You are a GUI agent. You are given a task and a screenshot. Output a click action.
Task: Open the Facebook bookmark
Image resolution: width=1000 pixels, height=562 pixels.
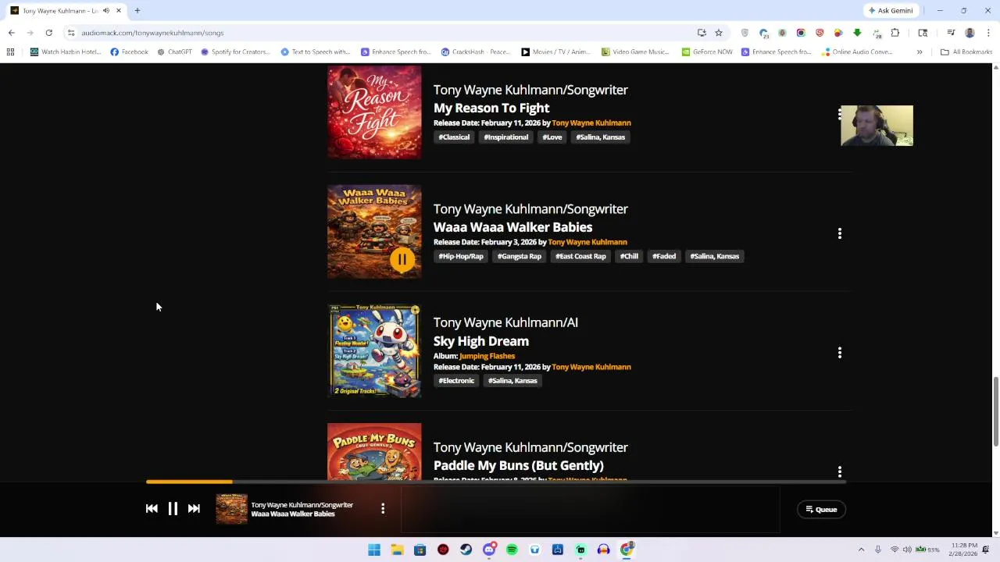130,52
